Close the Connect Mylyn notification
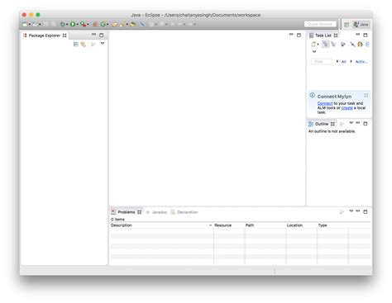Viewport: 392px width, 303px height. point(366,95)
